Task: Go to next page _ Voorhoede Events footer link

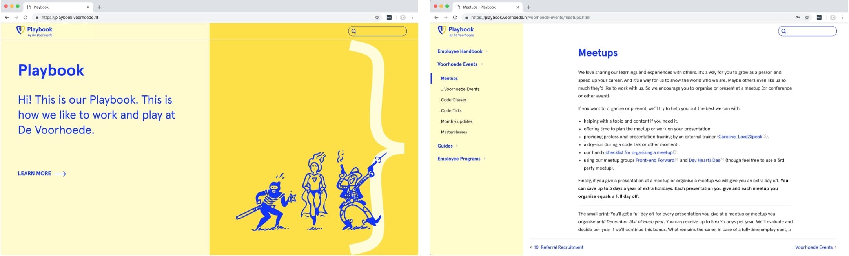Action: tap(814, 247)
